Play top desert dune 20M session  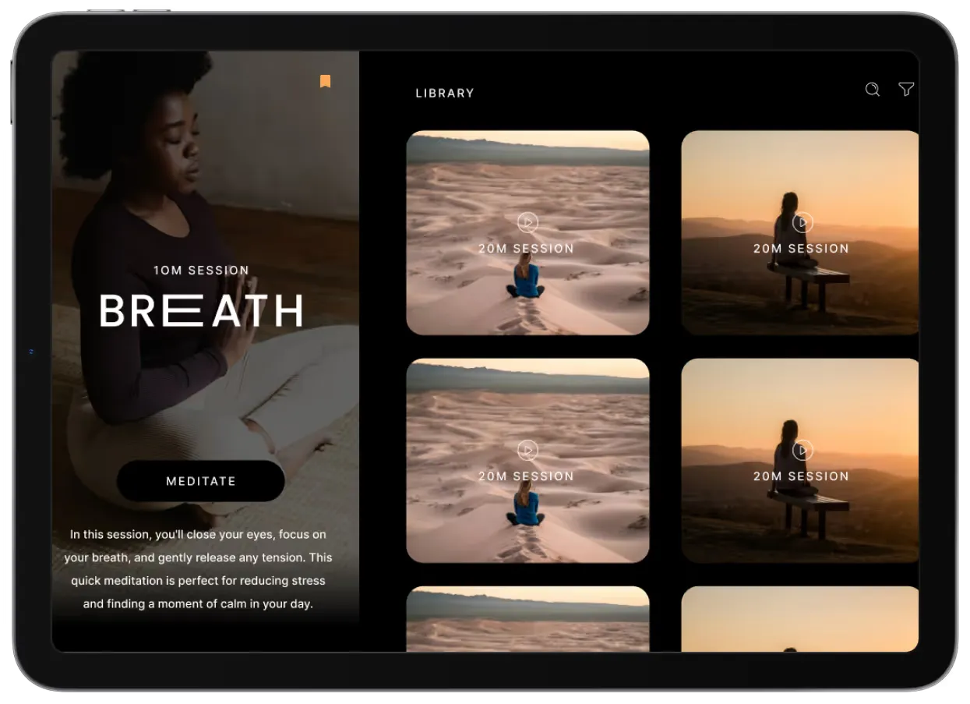[x=527, y=223]
